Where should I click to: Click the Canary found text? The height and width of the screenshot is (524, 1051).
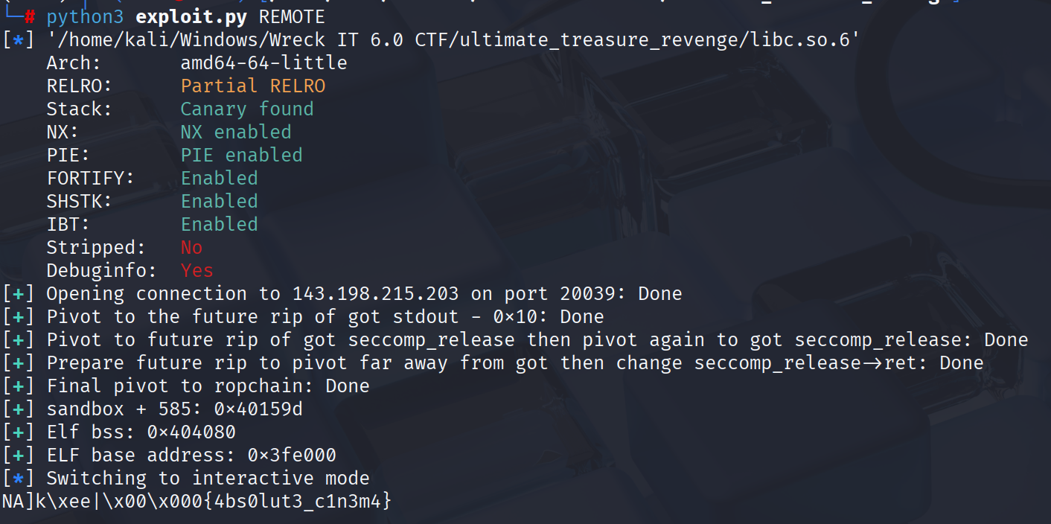247,109
